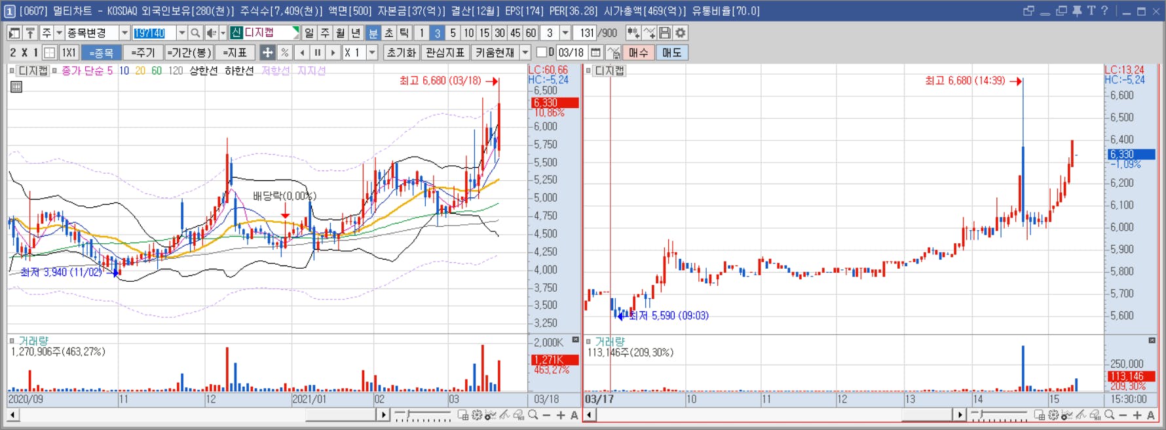Expand the stock code 197140 dropdown
This screenshot has width=1166, height=430.
coord(182,33)
